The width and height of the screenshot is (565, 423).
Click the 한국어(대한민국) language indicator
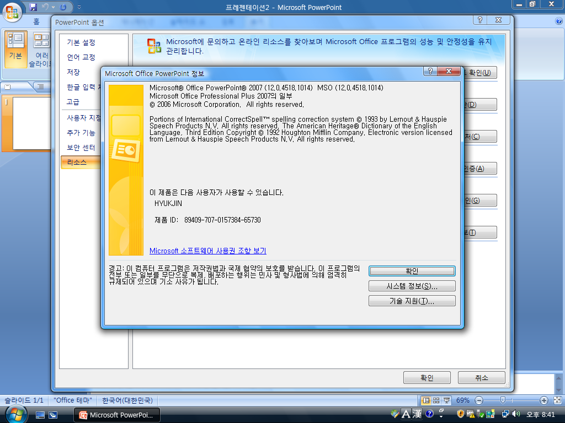127,400
